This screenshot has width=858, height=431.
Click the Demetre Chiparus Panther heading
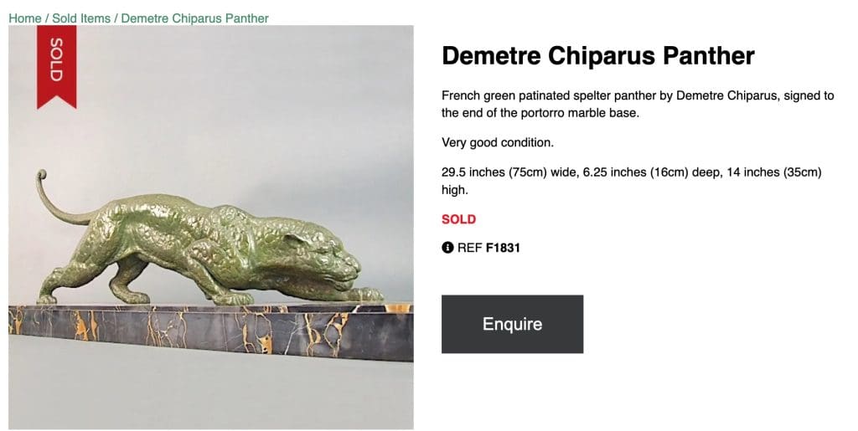click(x=597, y=56)
